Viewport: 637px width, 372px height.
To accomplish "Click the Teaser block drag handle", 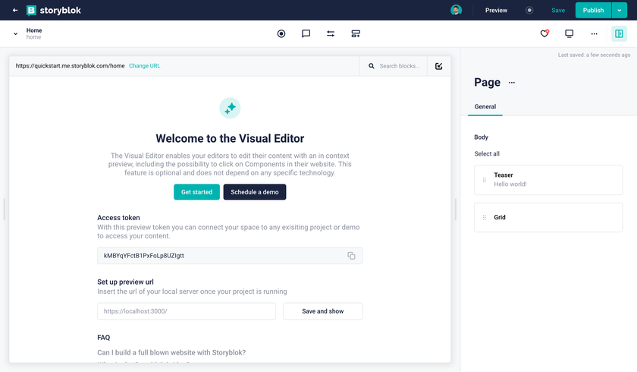I will point(485,180).
